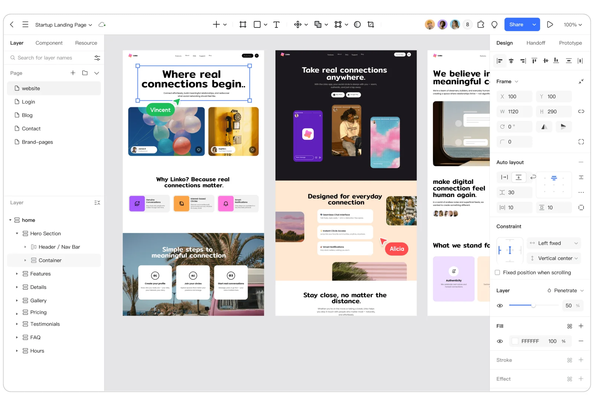594x395 pixels.
Task: Click the blue Share button
Action: (516, 24)
